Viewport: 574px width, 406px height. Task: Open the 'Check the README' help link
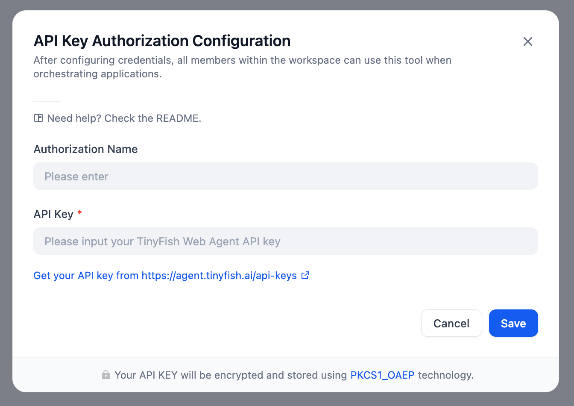[124, 118]
